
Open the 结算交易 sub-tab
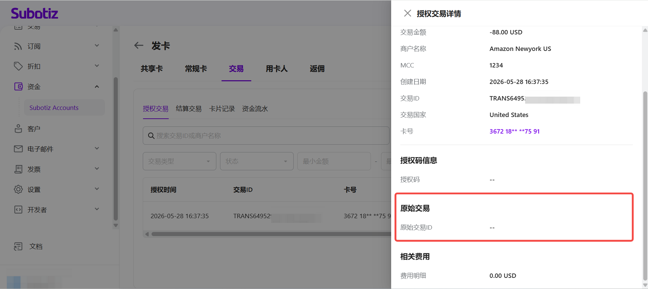(189, 109)
